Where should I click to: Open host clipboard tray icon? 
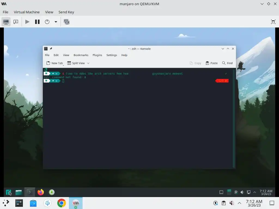[224, 203]
